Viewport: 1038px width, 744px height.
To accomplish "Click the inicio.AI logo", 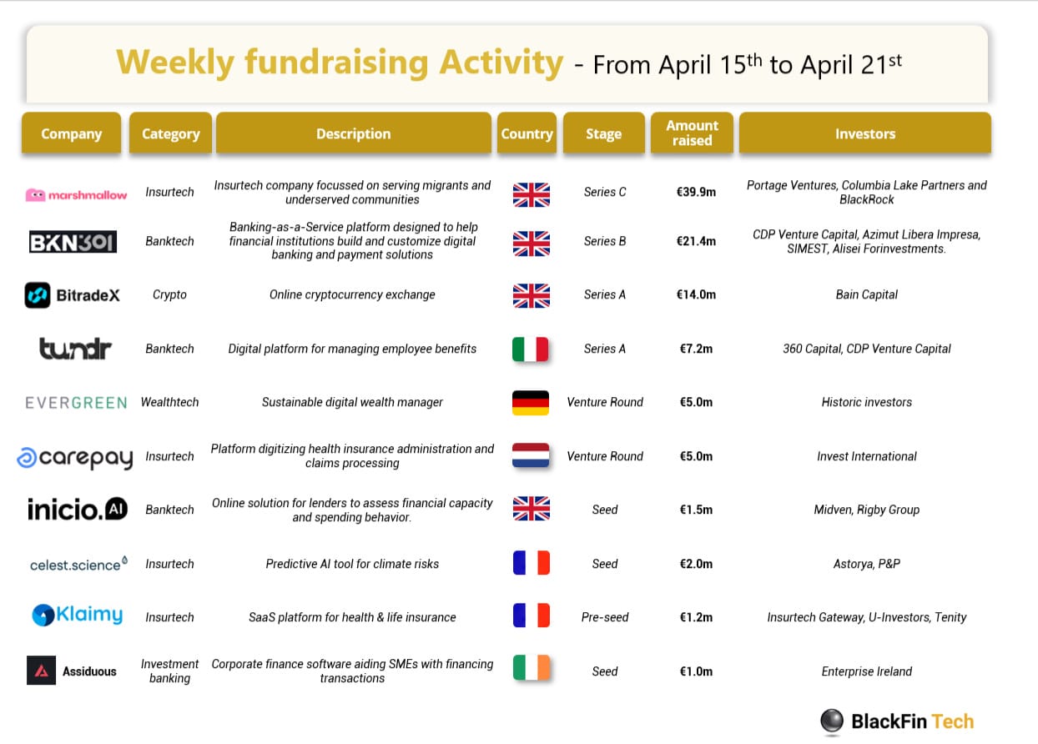I will click(78, 509).
